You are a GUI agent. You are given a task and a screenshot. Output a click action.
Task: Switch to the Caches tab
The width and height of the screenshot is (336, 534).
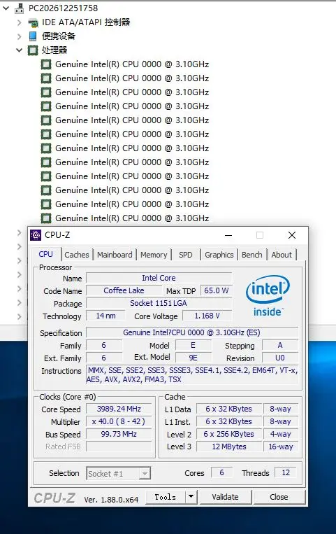click(x=77, y=255)
